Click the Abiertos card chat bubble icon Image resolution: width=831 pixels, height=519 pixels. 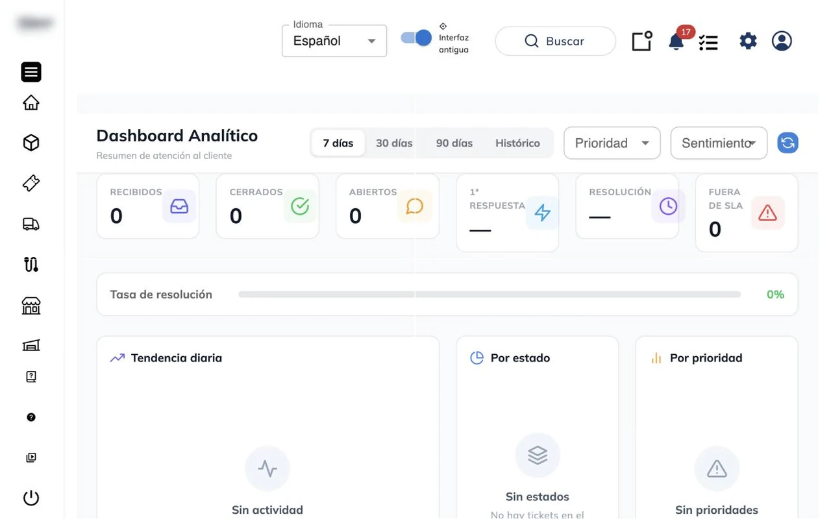point(414,206)
